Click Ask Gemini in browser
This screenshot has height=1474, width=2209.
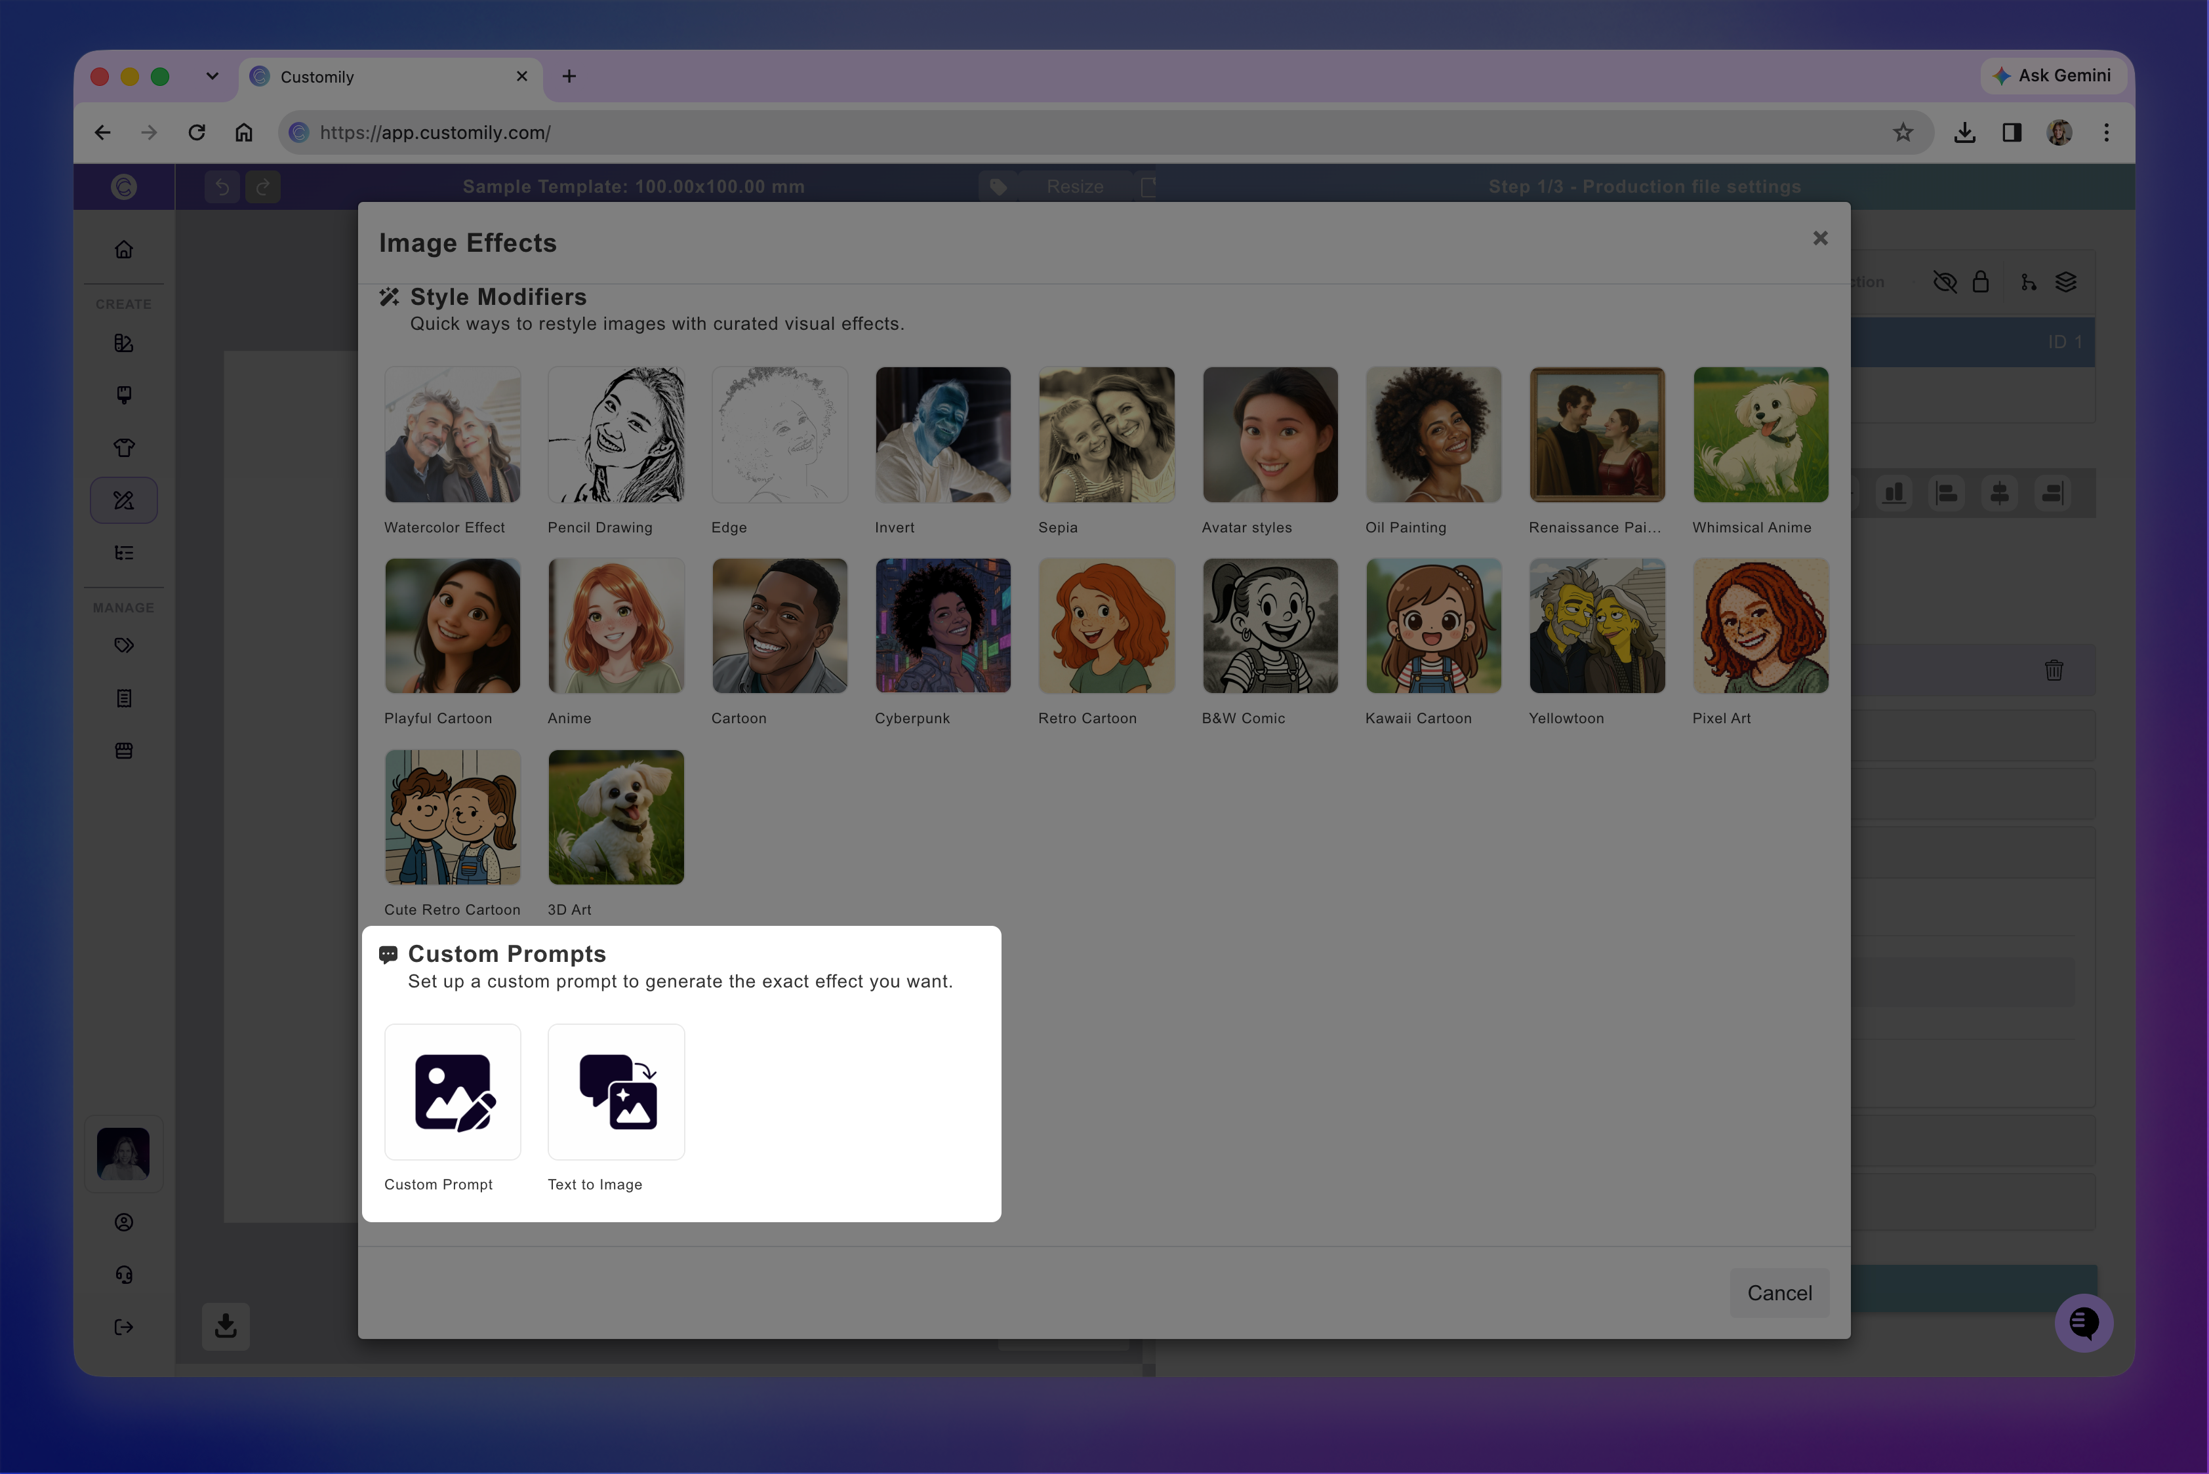[2054, 75]
